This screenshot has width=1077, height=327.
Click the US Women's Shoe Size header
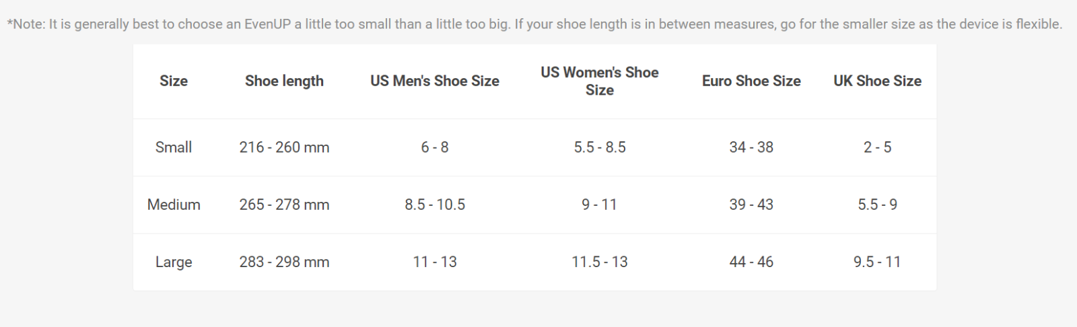[x=599, y=81]
